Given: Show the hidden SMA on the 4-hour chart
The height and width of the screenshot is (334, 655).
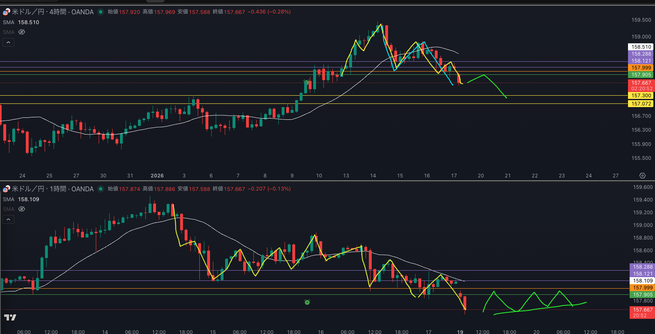Looking at the screenshot, I should 22,32.
